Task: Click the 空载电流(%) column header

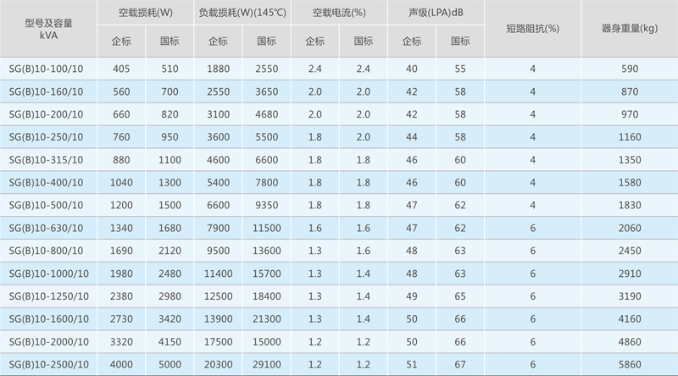Action: coord(339,14)
